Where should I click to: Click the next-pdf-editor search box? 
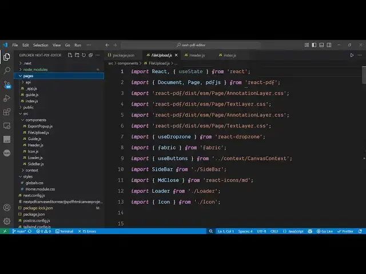coord(190,45)
